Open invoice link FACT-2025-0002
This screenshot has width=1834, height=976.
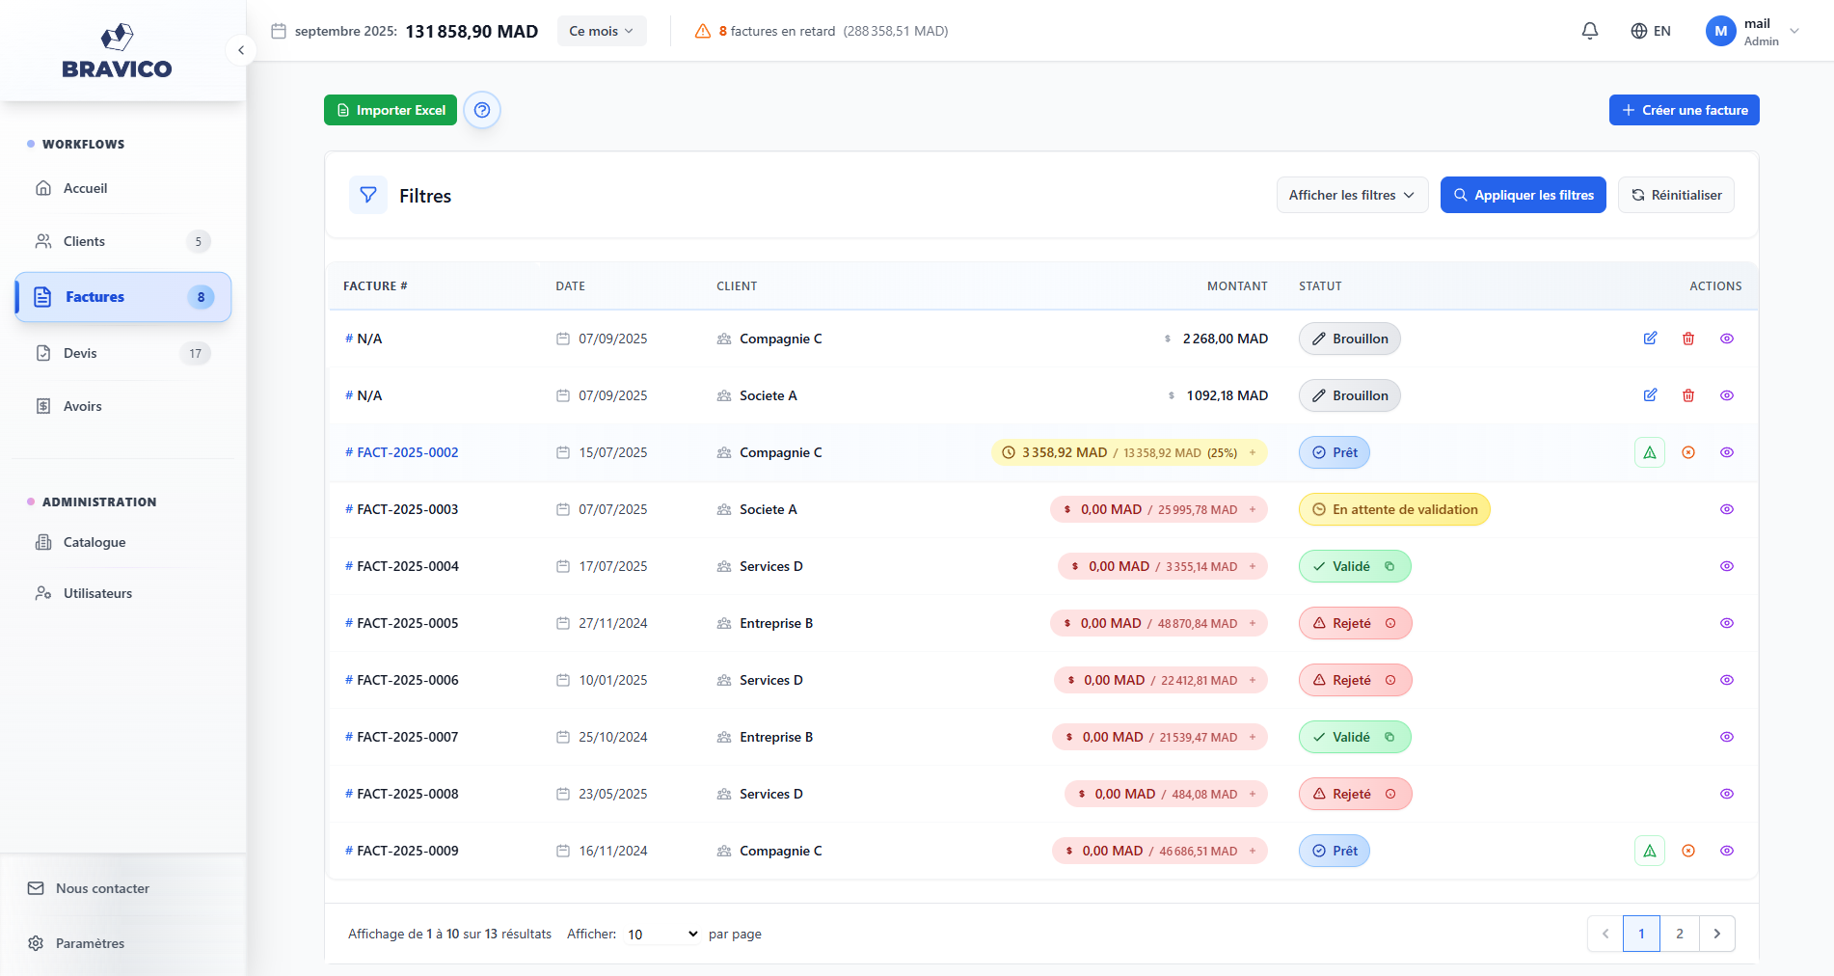click(408, 452)
